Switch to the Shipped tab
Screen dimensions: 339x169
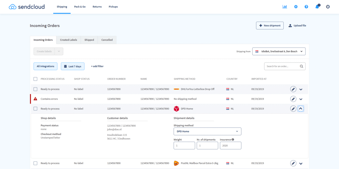pyautogui.click(x=89, y=40)
